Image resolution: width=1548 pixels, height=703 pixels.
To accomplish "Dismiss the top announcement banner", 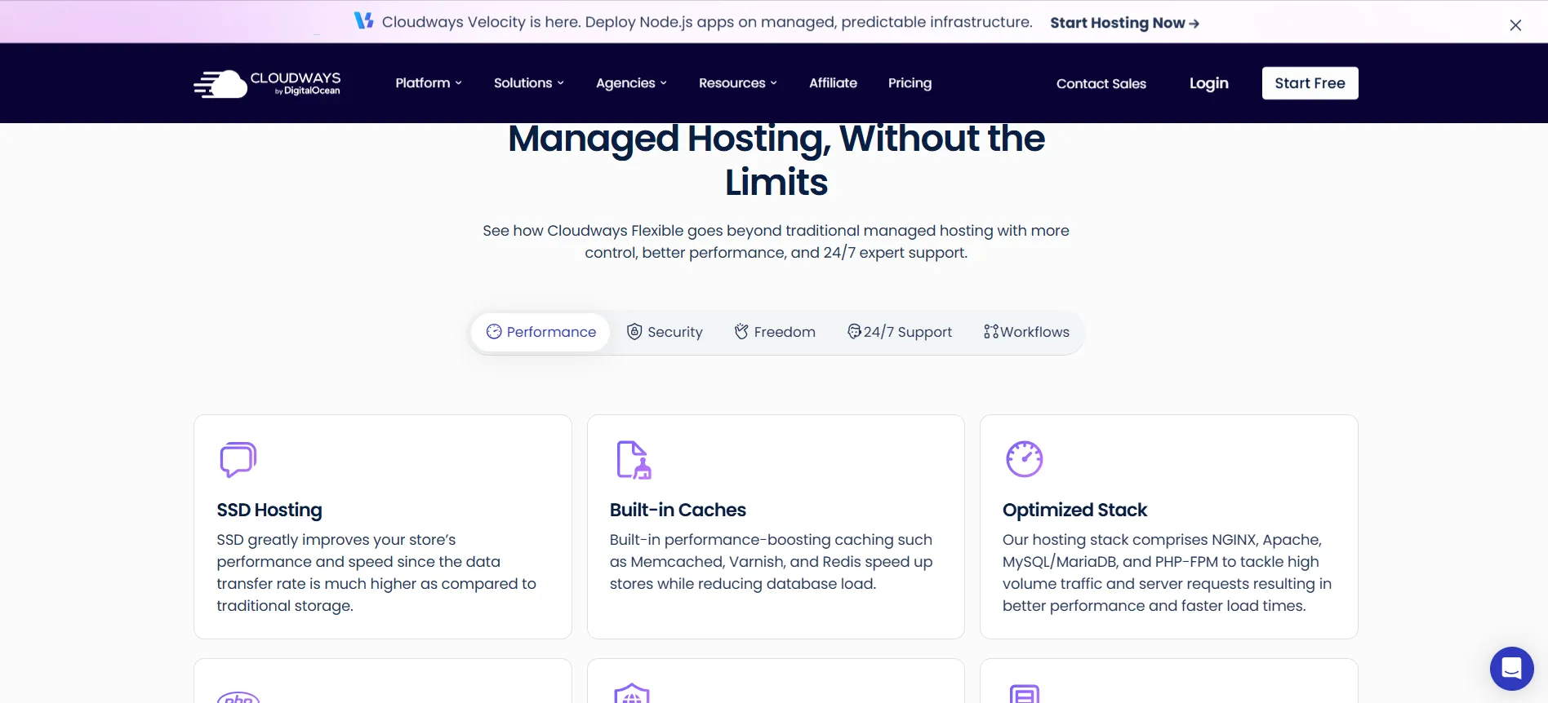I will click(1515, 25).
